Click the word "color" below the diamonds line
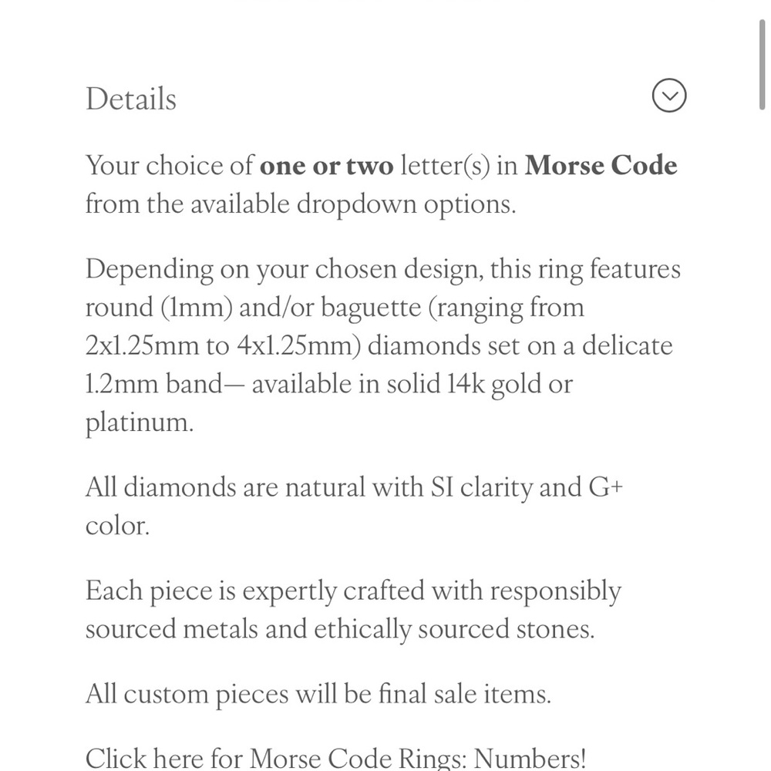This screenshot has width=771, height=771. click(x=114, y=526)
